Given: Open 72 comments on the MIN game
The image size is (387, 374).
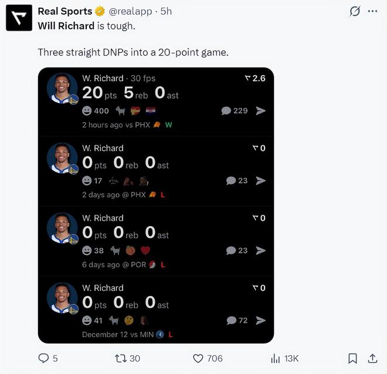Looking at the screenshot, I should (237, 320).
